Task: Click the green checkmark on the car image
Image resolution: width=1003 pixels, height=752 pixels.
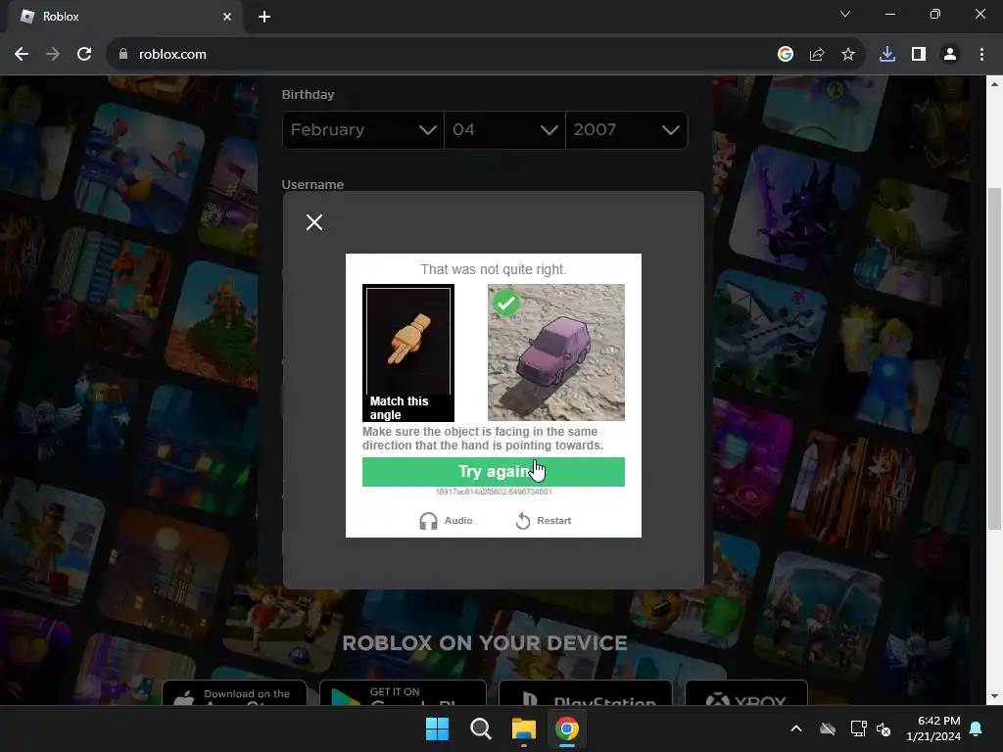Action: 506,303
